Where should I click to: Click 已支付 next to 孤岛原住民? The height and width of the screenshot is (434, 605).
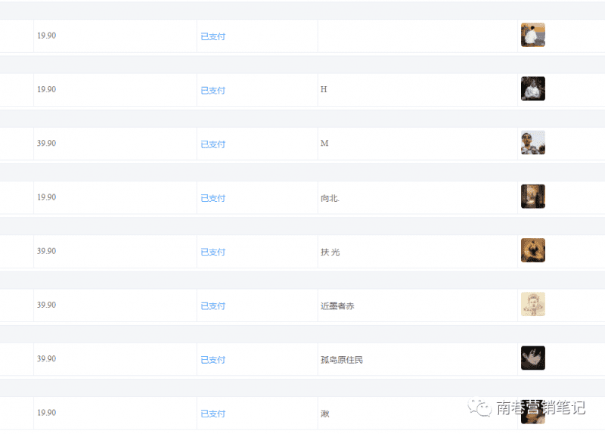click(213, 360)
